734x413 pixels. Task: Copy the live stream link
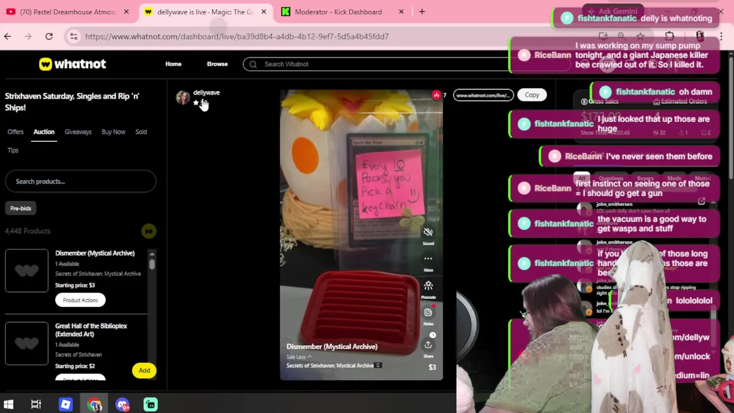532,95
